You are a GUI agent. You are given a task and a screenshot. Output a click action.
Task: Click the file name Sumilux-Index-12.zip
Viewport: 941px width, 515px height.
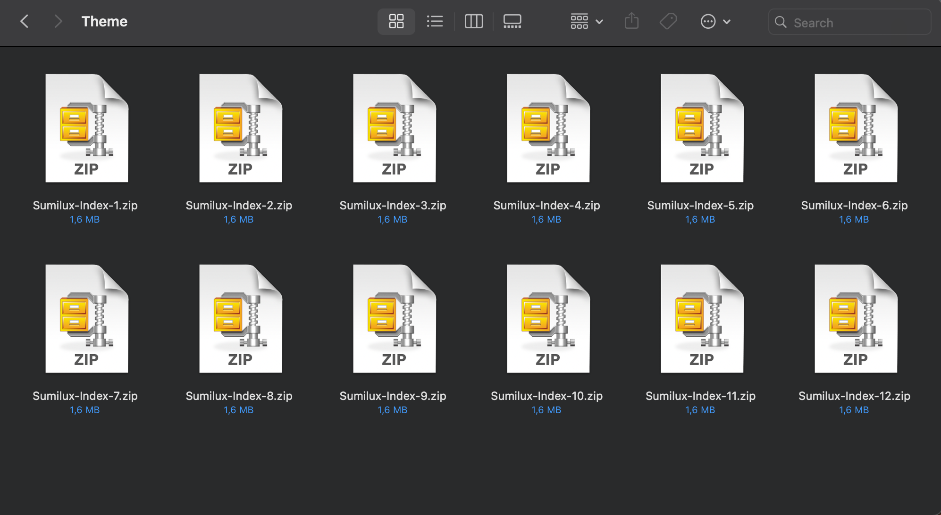tap(854, 396)
